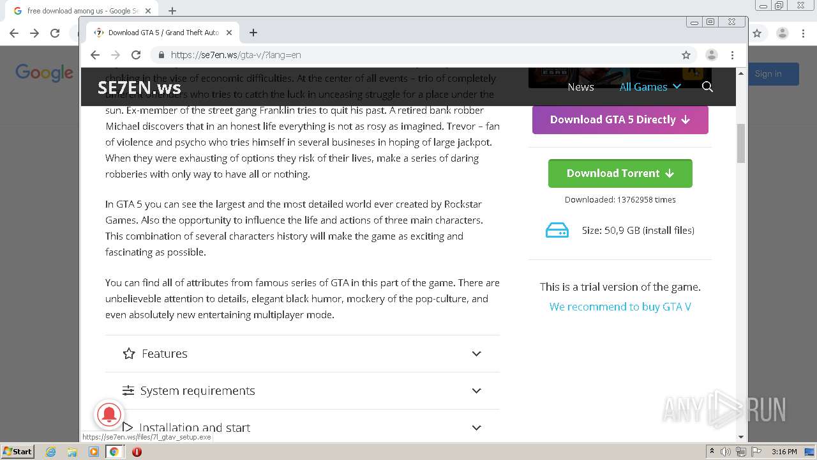Screen dimensions: 817x460
Task: Click the SE7EN.ws site logo
Action: [x=139, y=88]
